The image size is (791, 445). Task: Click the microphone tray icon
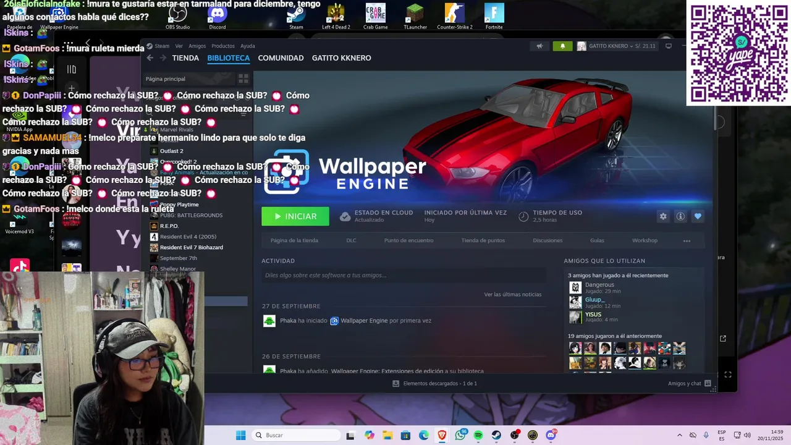(x=706, y=435)
